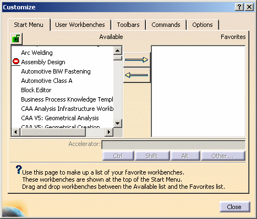257x219 pixels.
Task: Click the green padlock lock icon
Action: coord(17,39)
